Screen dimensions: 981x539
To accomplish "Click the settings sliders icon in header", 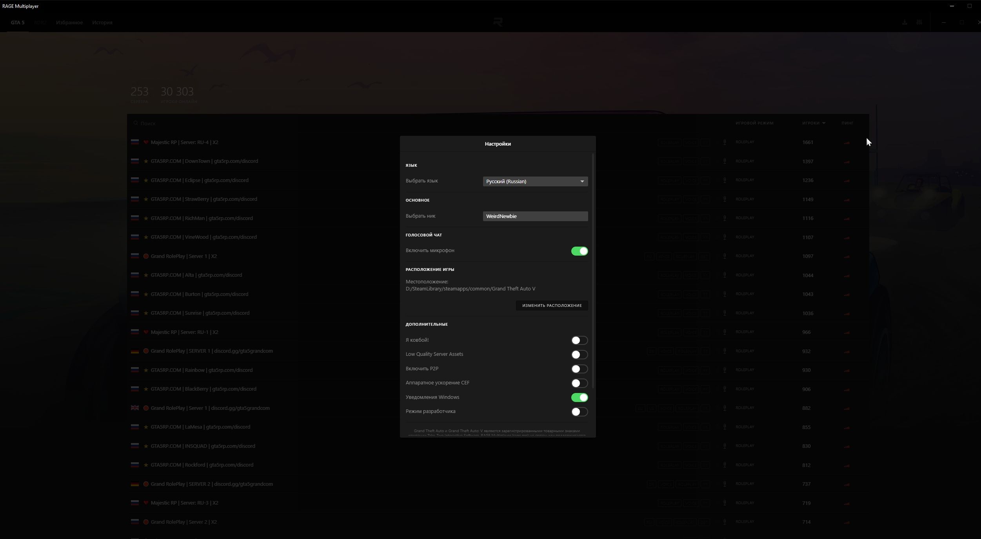I will click(x=919, y=22).
